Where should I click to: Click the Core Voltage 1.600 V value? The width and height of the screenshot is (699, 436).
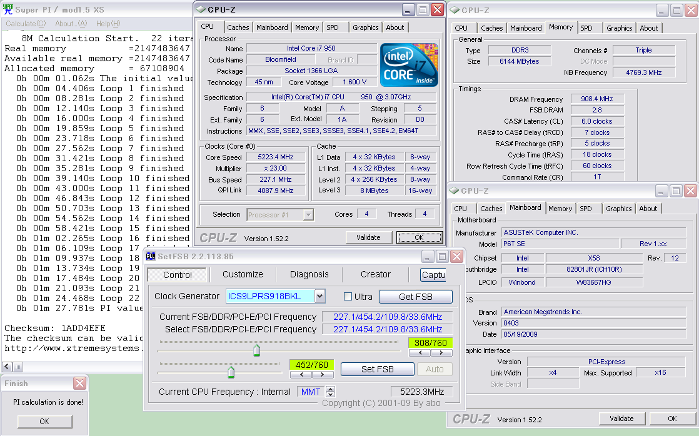[x=355, y=82]
